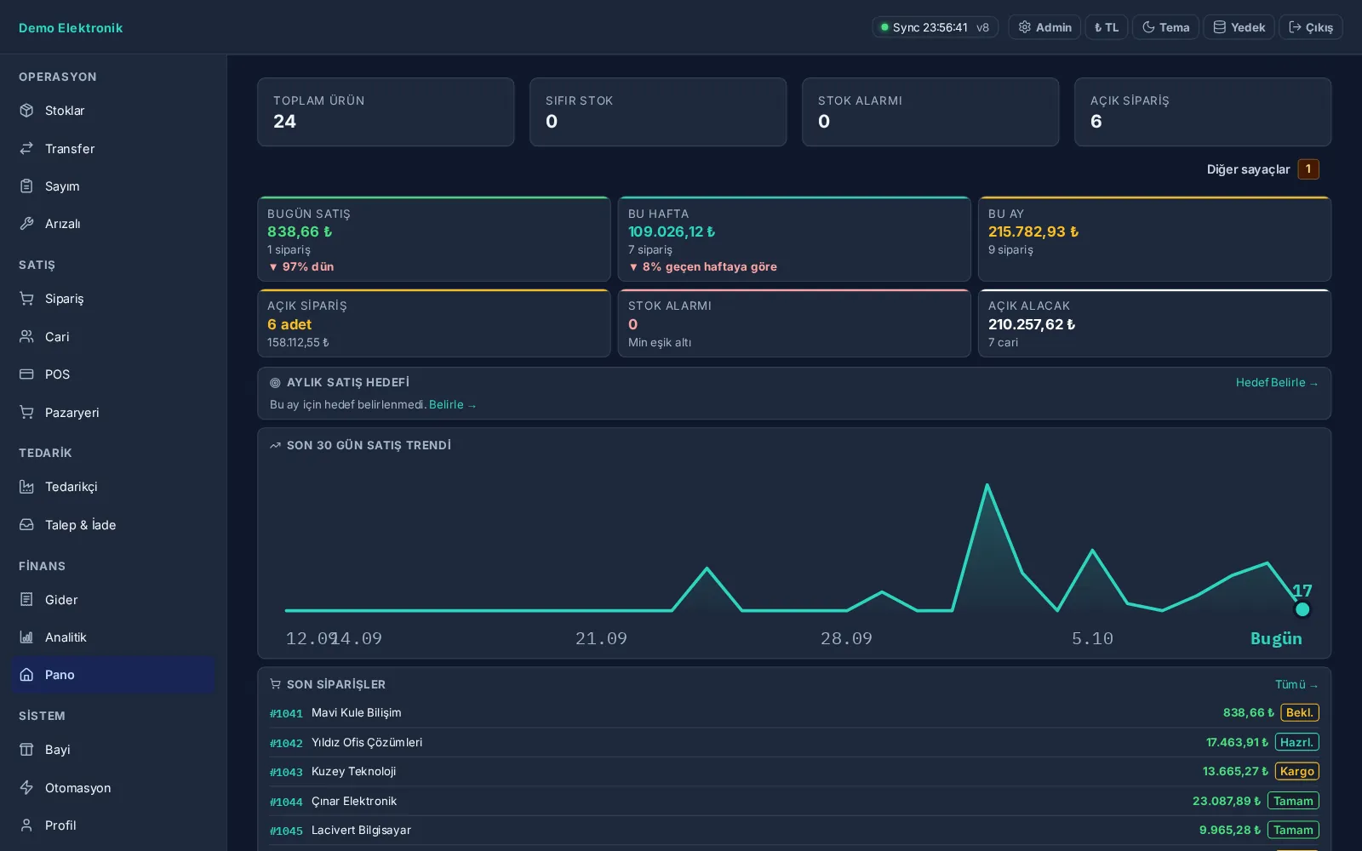Click the Arızalı wrench icon
The width and height of the screenshot is (1362, 851).
tap(26, 223)
